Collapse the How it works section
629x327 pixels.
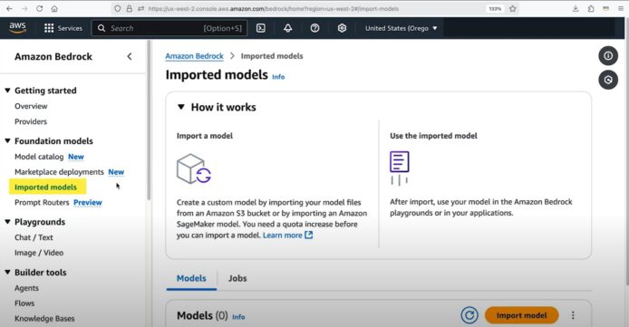(181, 107)
